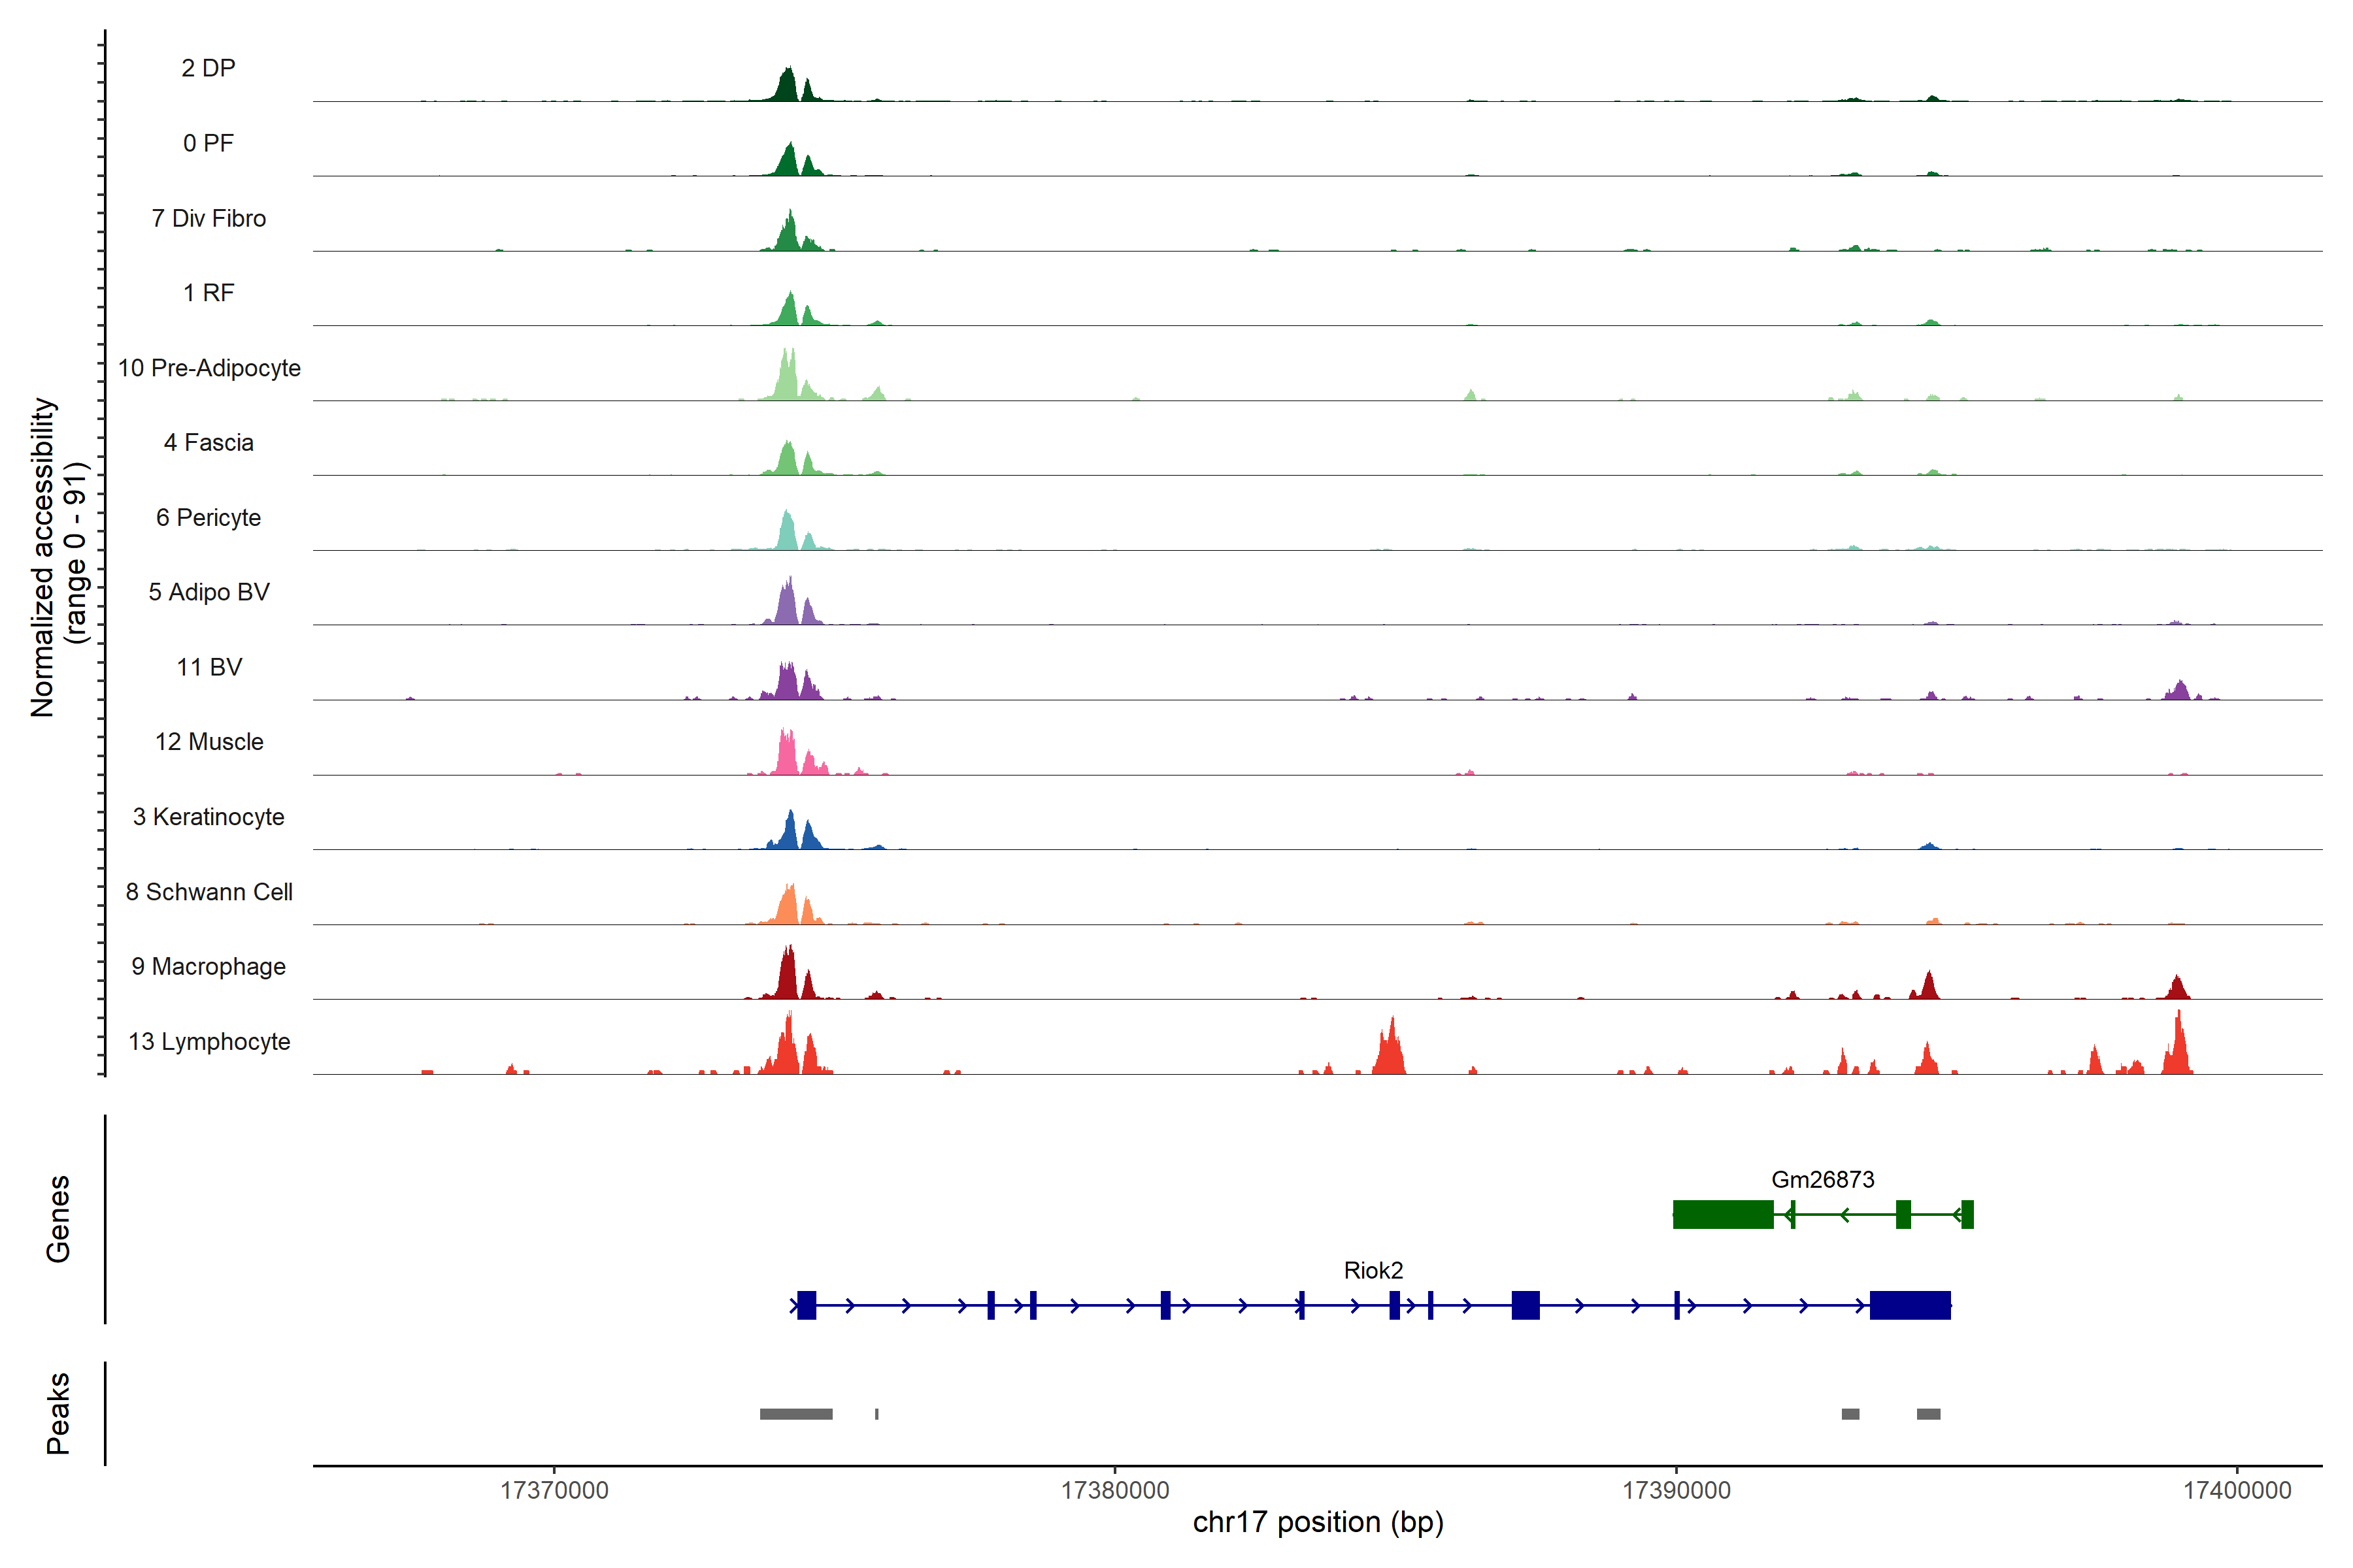The image size is (2353, 1568).
Task: Click the chr17 position axis title
Action: click(x=1318, y=1522)
